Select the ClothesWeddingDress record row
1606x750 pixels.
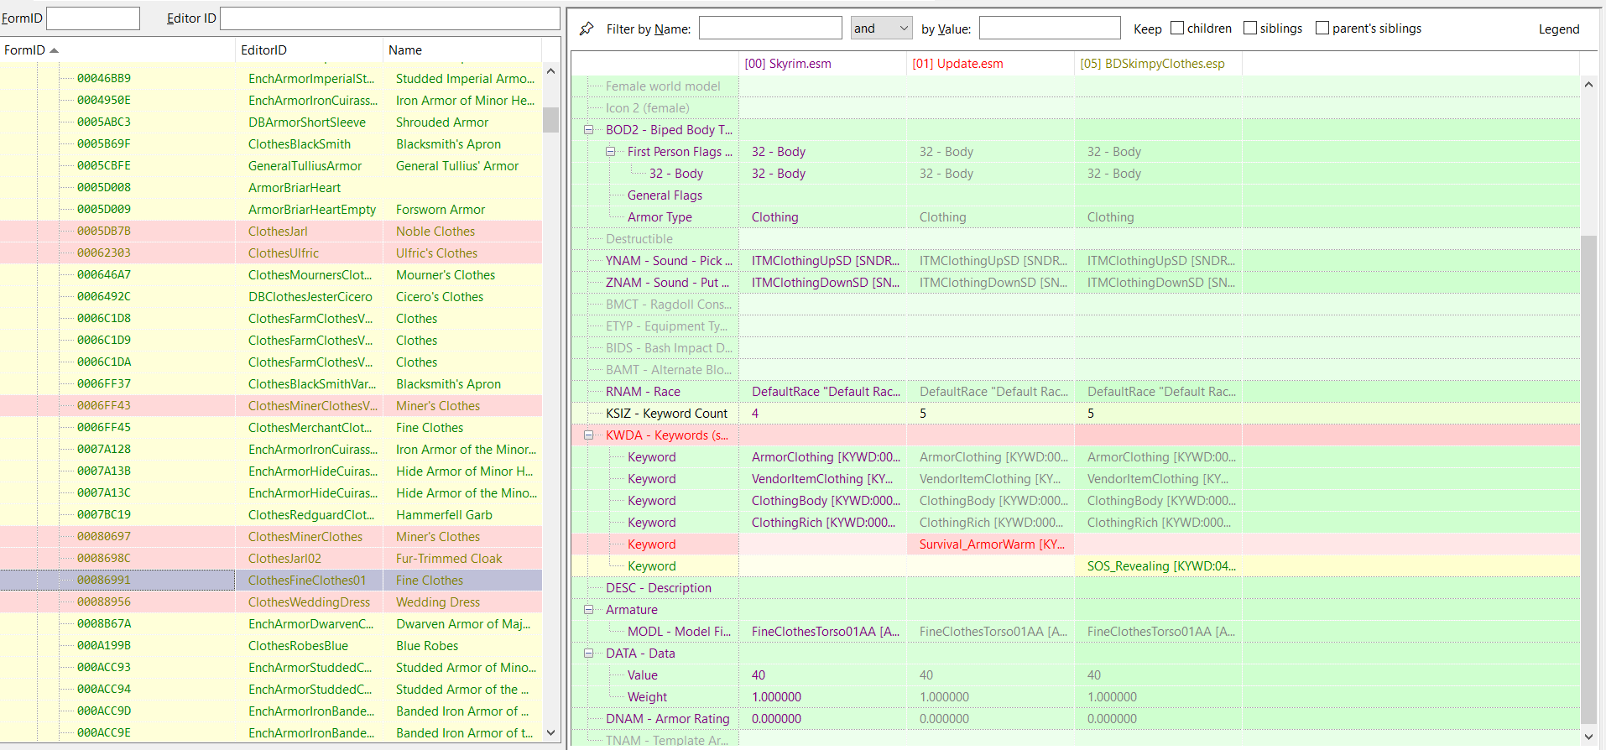271,602
